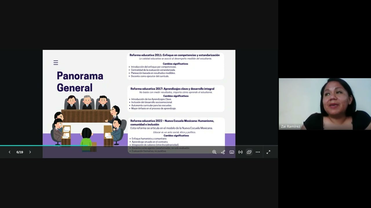Click 'Introducción del enfoque por competencias' bullet
The width and height of the screenshot is (371, 208).
pyautogui.click(x=153, y=67)
